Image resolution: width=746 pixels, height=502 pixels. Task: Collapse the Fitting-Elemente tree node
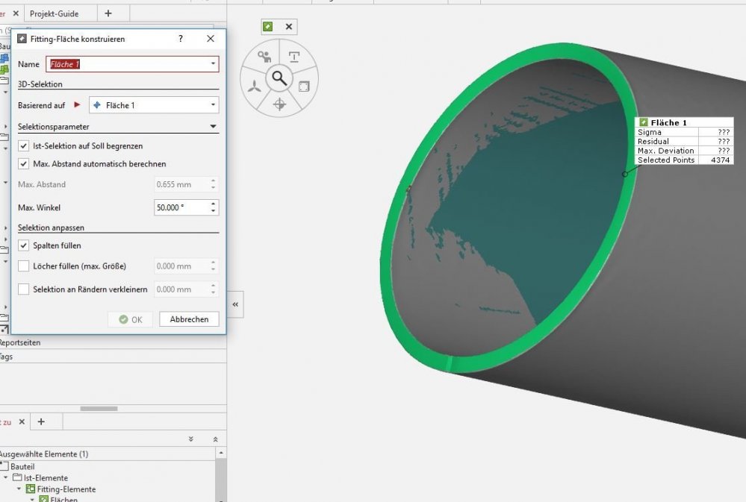[18, 489]
